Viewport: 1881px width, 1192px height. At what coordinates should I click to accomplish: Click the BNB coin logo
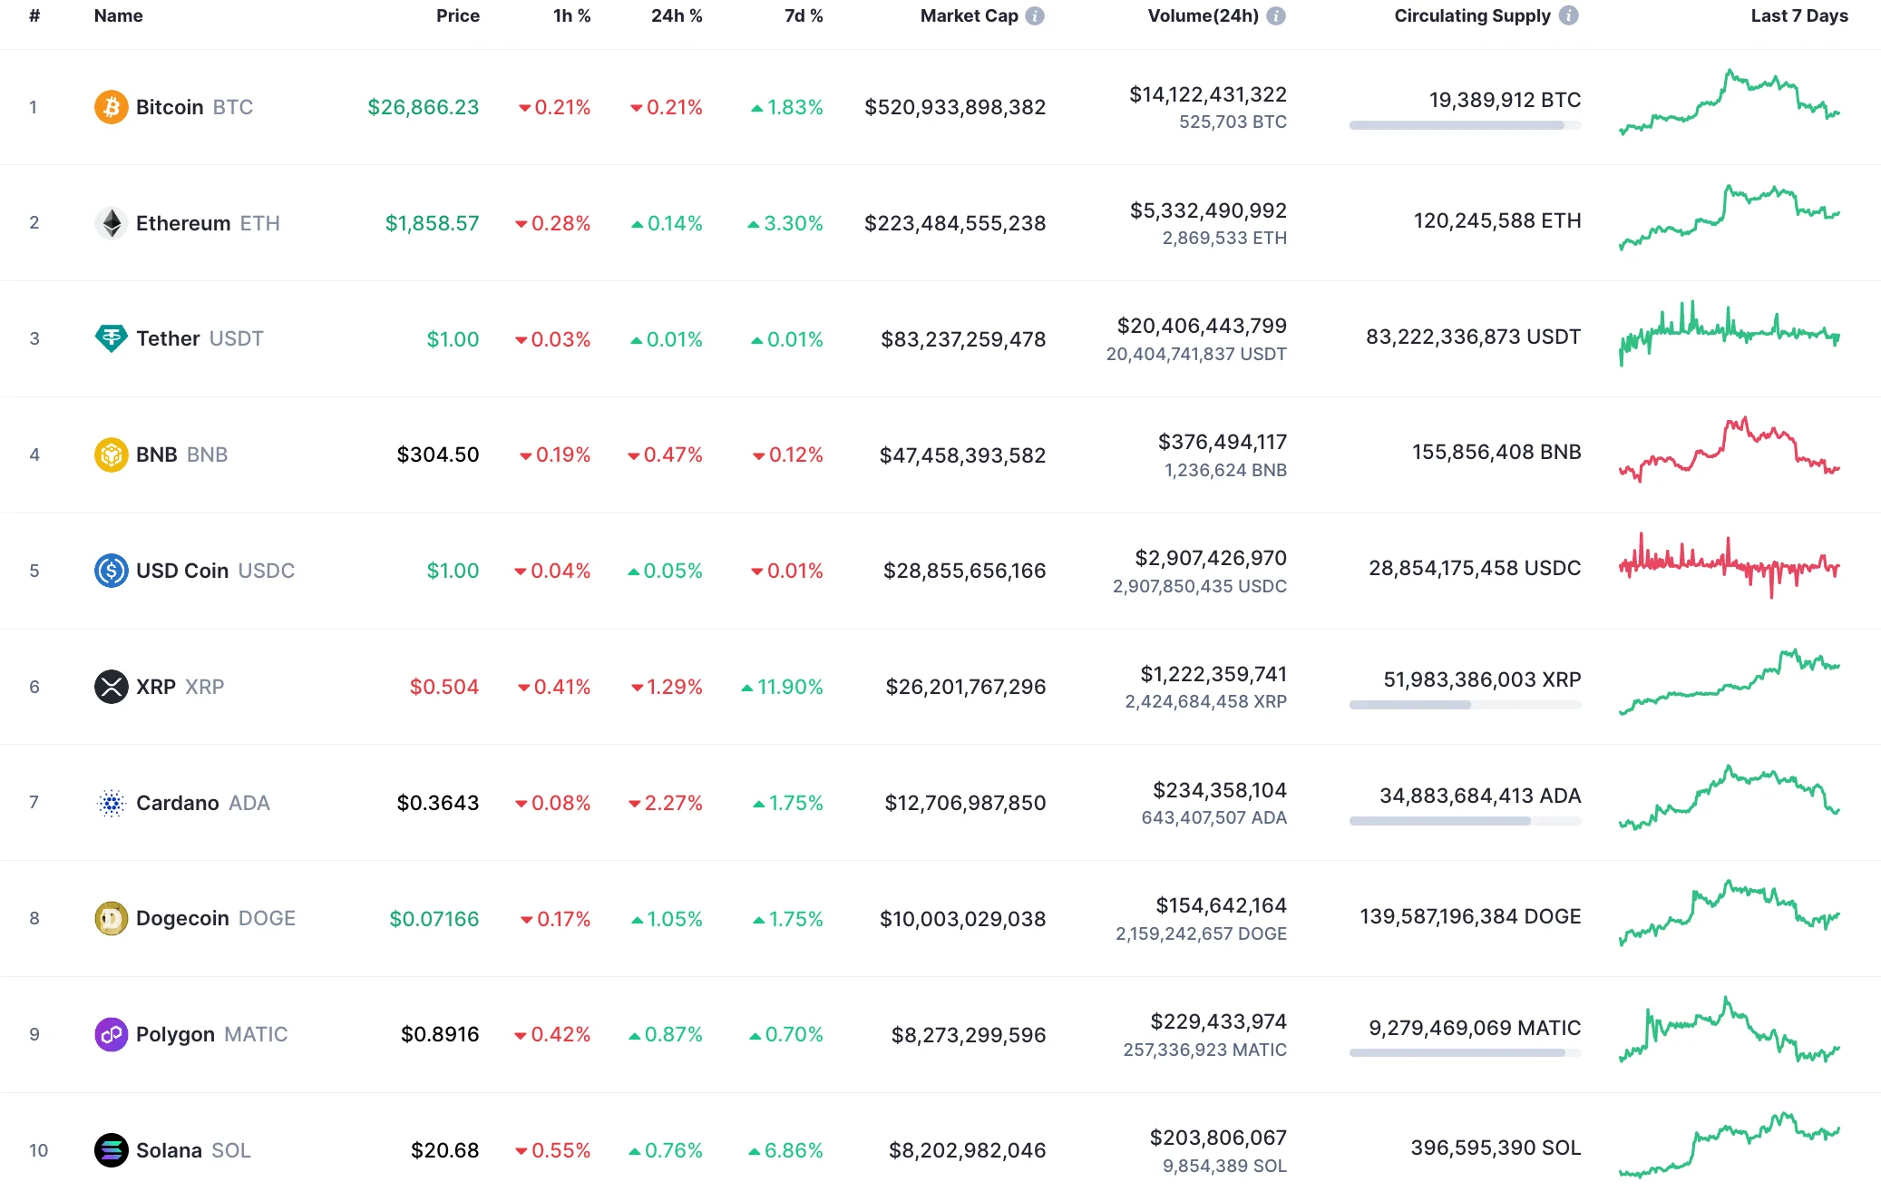point(111,454)
